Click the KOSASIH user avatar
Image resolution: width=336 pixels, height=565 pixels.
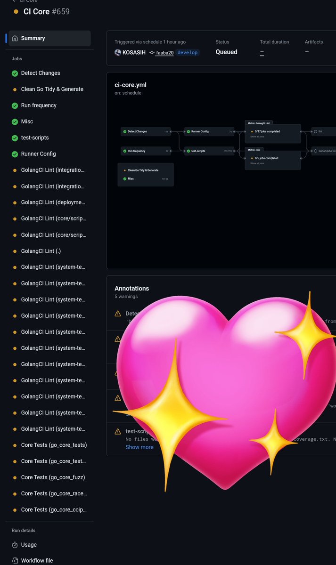coord(118,52)
